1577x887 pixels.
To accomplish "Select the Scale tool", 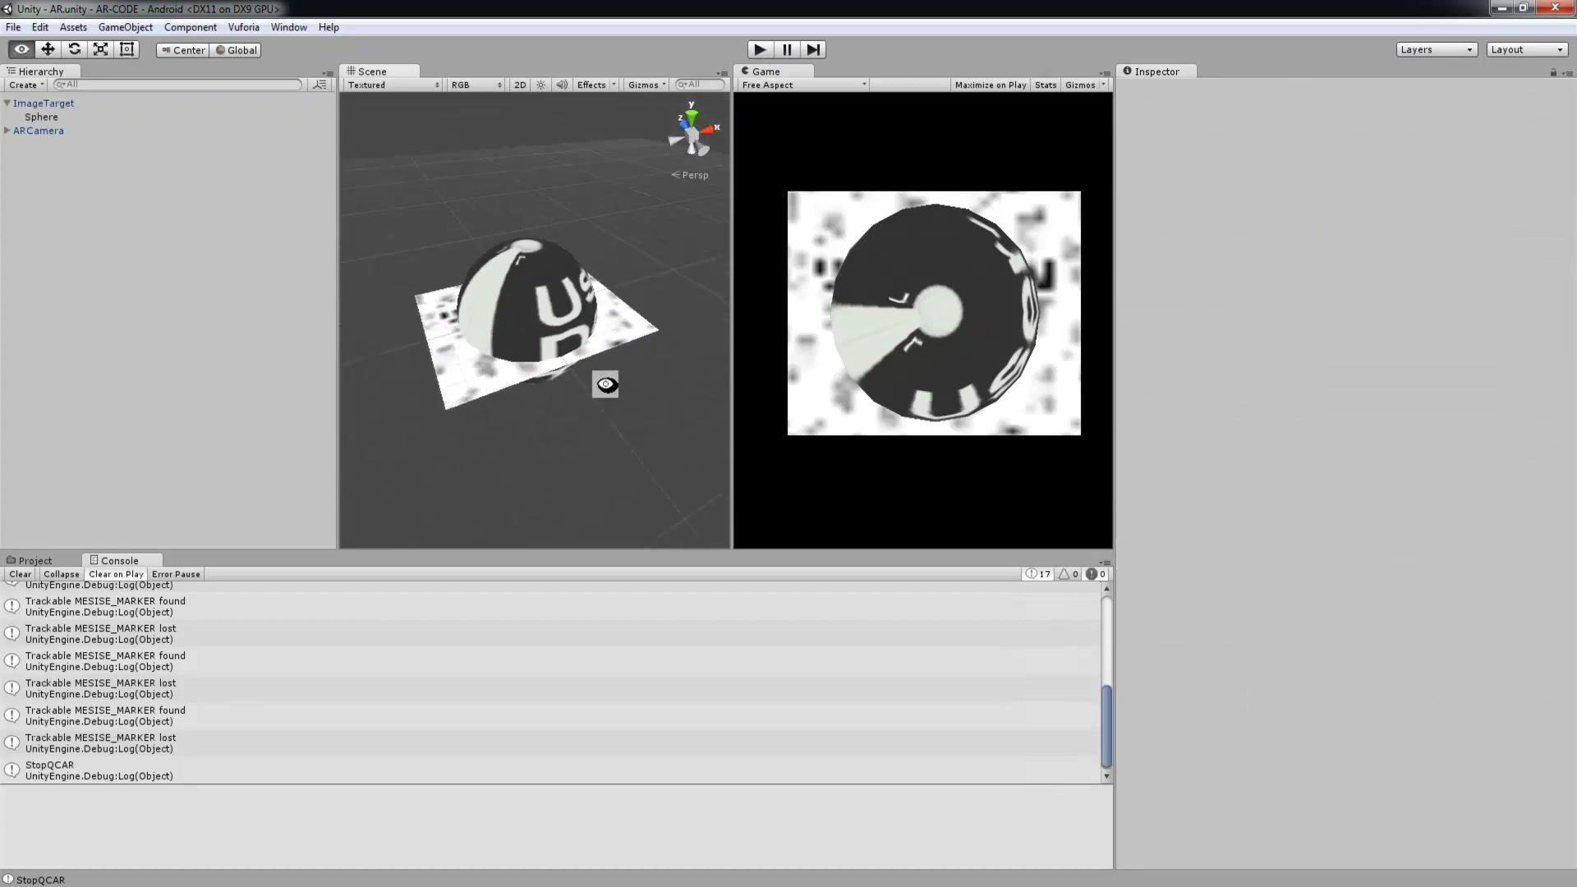I will pos(100,49).
